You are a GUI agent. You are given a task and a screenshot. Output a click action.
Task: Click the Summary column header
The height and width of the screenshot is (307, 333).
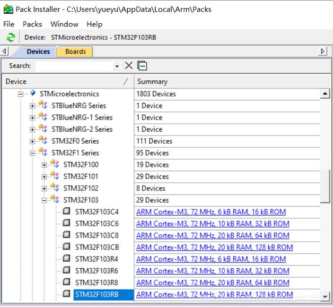[x=233, y=81]
